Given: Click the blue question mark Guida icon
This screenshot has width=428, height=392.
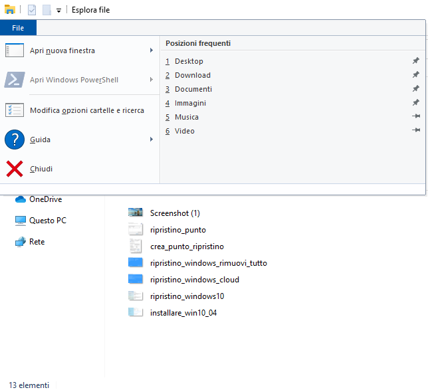Looking at the screenshot, I should point(15,140).
